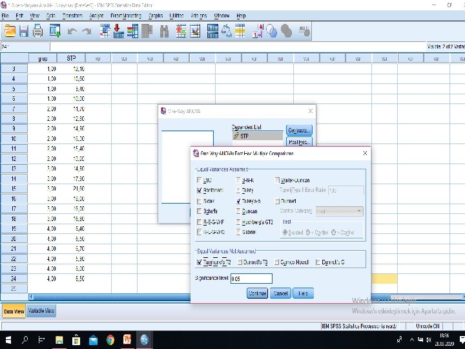This screenshot has height=349, width=465.
Task: Open Windows Start menu
Action: point(8,340)
